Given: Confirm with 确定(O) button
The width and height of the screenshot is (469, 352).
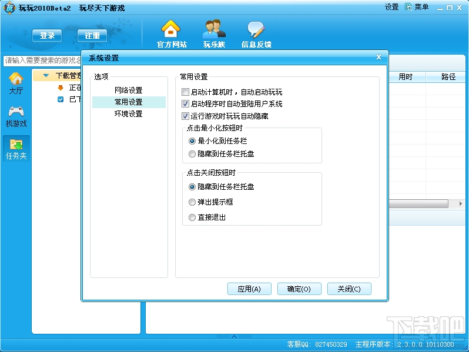Looking at the screenshot, I should (299, 289).
